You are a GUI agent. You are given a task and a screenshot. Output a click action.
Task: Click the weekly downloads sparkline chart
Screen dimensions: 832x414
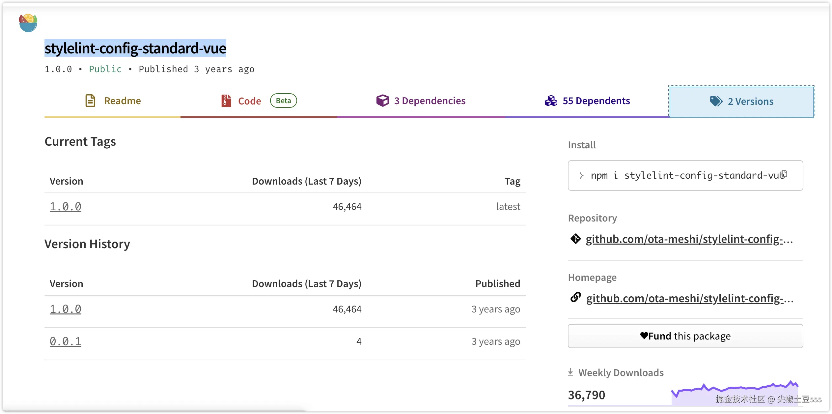coord(735,393)
